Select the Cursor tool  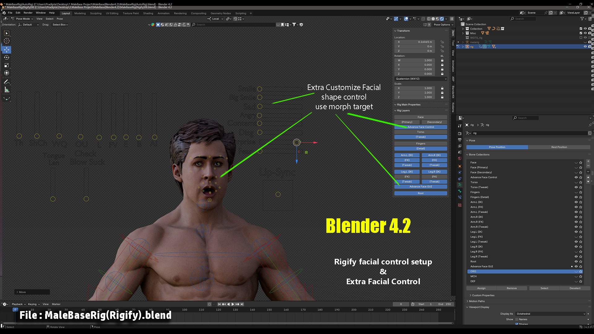[x=6, y=41]
